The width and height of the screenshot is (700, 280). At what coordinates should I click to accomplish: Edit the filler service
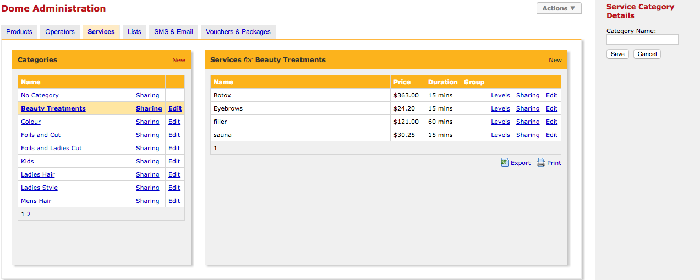(551, 122)
